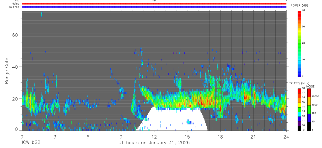
Task: Click the "TX FRQ (MHz)" legend title
Action: [x=299, y=83]
